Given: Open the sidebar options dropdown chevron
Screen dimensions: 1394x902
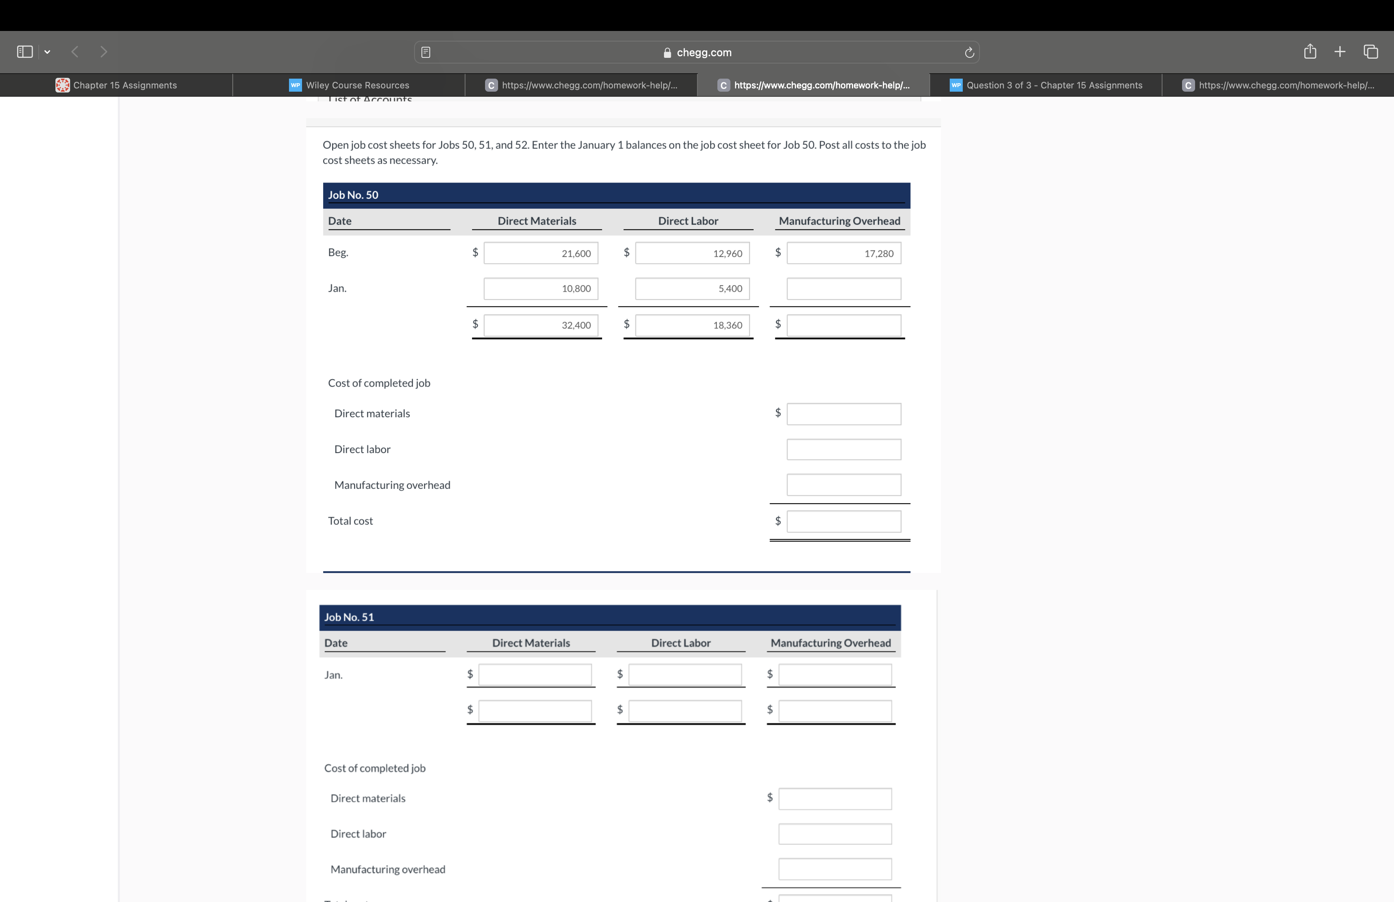Looking at the screenshot, I should coord(47,52).
